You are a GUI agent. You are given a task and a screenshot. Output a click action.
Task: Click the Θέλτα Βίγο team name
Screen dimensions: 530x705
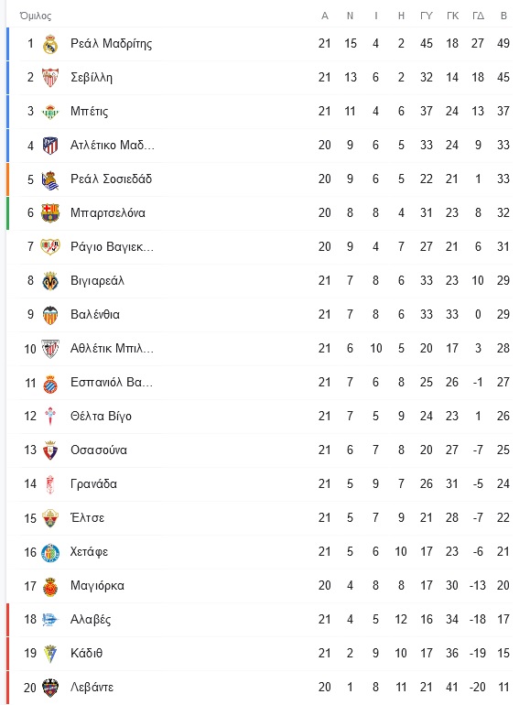click(x=101, y=417)
